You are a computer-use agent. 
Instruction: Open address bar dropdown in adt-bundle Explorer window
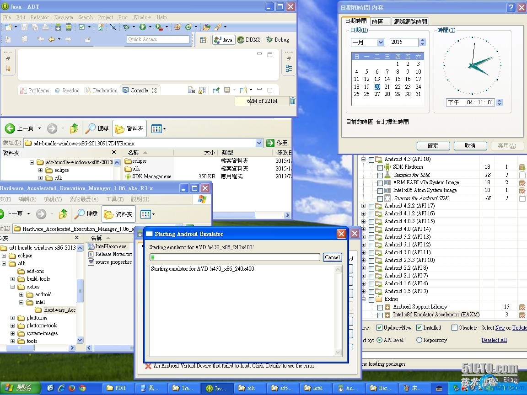259,143
